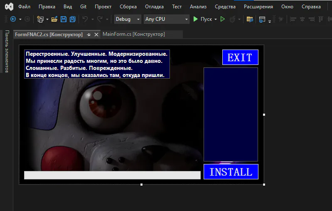Open the Отладка menu

(x=154, y=7)
